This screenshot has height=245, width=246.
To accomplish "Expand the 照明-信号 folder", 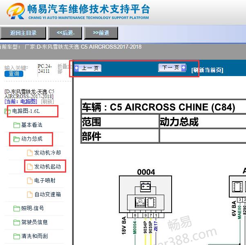I will (32, 208).
